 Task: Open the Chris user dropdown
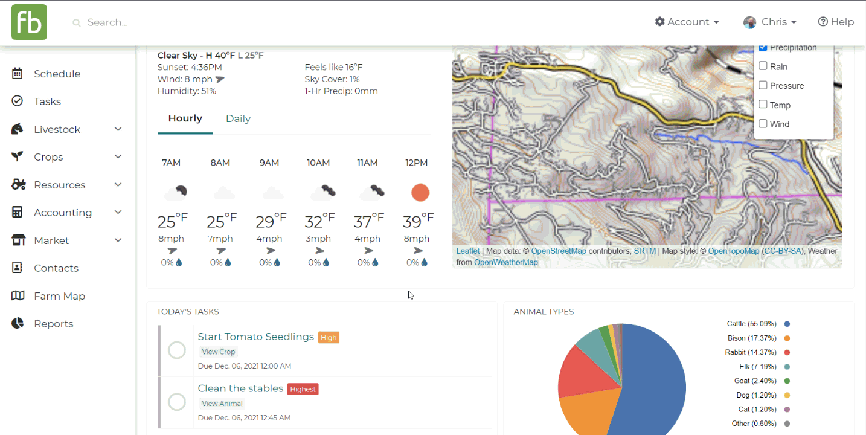tap(770, 22)
